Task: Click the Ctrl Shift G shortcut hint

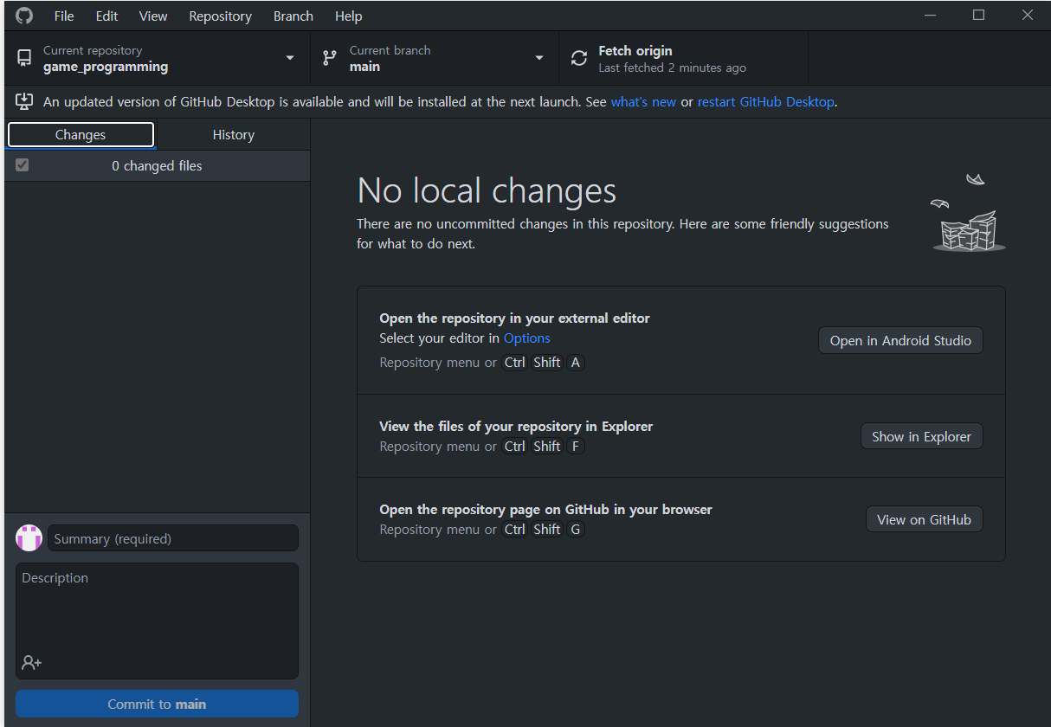Action: (545, 530)
